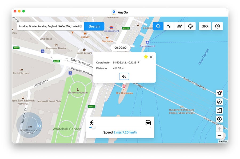Open the history clock icon
The height and width of the screenshot is (159, 240).
217,26
